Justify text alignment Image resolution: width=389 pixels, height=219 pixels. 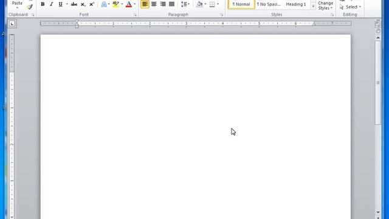pyautogui.click(x=171, y=4)
